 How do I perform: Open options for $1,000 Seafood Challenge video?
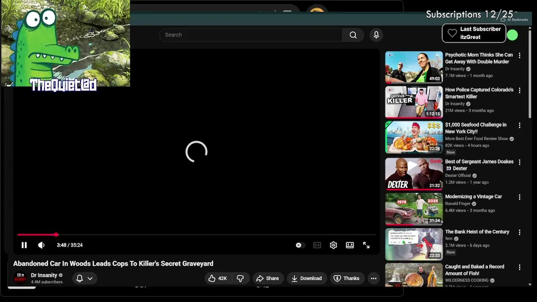tap(519, 125)
